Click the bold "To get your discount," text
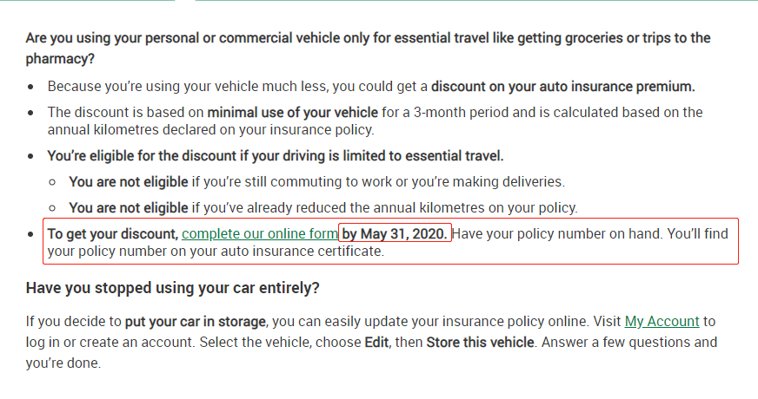 click(x=113, y=233)
